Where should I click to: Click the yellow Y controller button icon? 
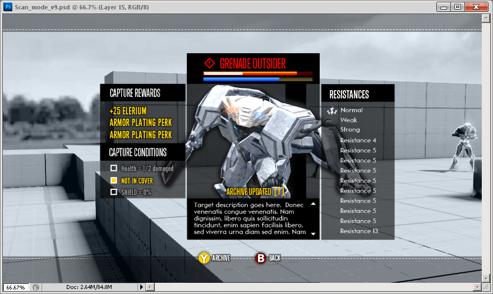coord(204,258)
